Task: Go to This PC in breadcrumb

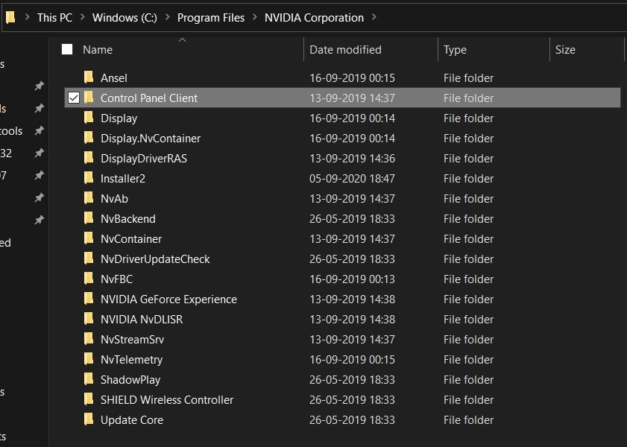Action: pos(54,18)
